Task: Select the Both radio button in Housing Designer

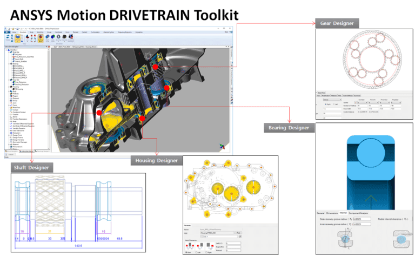Action: [186, 252]
